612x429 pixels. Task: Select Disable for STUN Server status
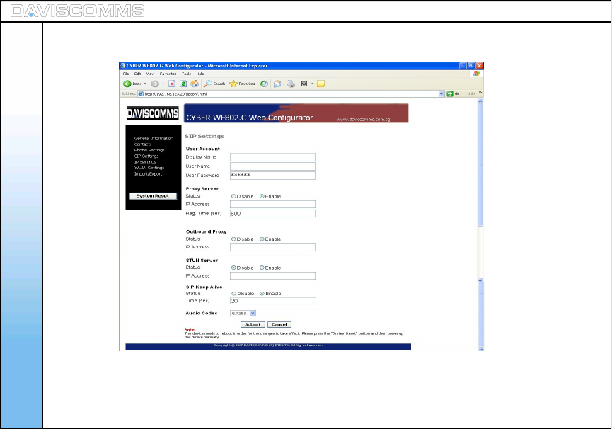pos(233,268)
